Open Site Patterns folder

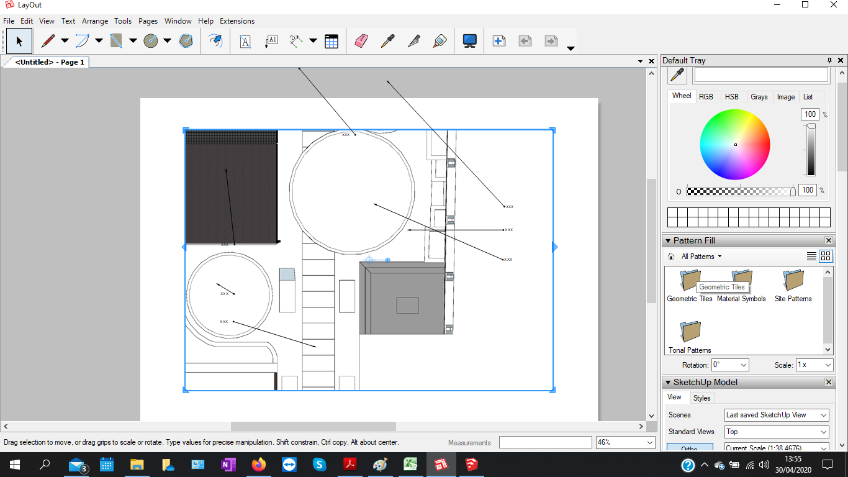click(x=793, y=286)
